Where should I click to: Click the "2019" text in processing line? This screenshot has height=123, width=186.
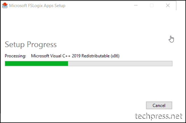(x=76, y=56)
